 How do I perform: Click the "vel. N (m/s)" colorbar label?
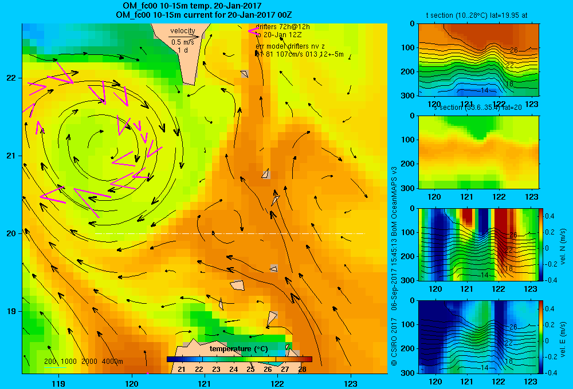563,247
